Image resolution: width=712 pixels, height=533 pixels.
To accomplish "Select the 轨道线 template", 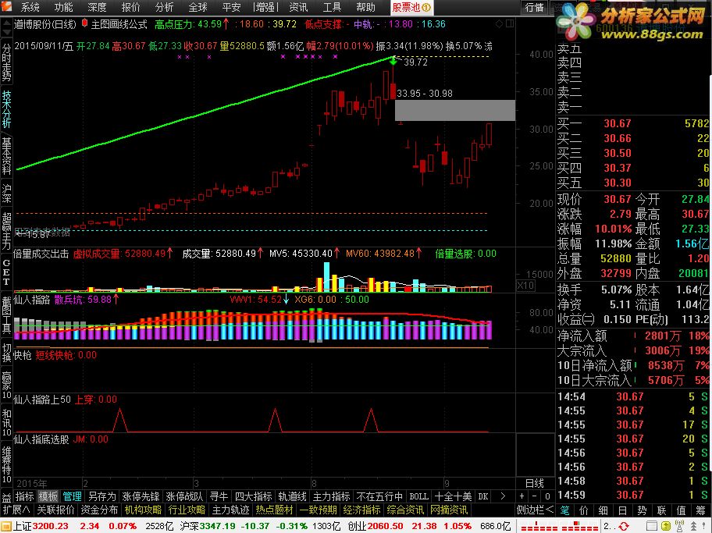I will pyautogui.click(x=293, y=496).
